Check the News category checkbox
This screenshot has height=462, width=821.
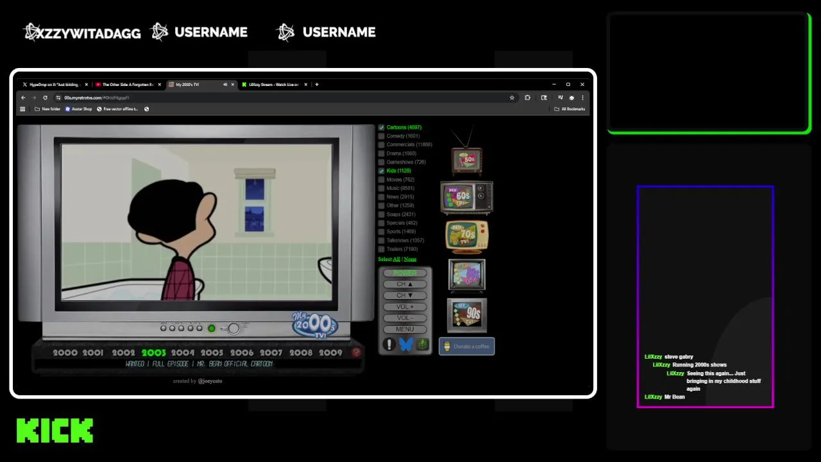pyautogui.click(x=381, y=197)
